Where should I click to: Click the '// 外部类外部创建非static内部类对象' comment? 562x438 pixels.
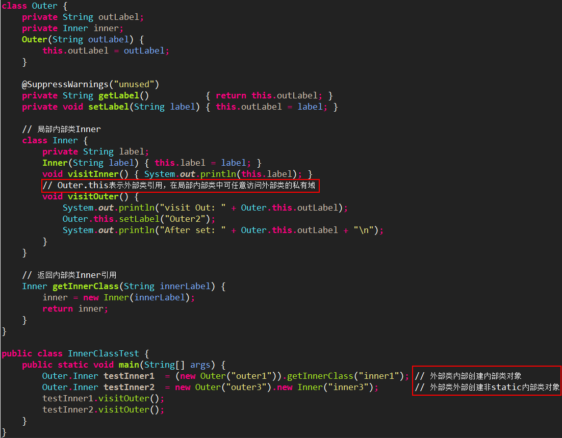click(x=487, y=387)
